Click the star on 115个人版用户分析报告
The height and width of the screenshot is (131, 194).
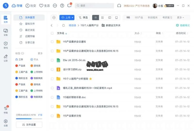(91, 79)
